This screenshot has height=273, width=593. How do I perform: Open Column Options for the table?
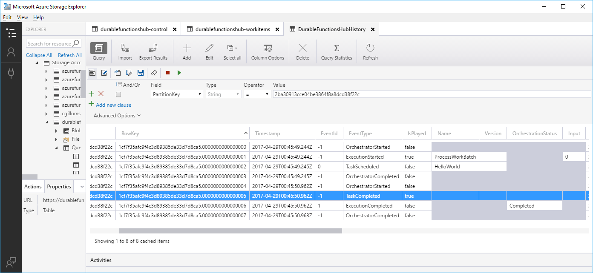pyautogui.click(x=268, y=51)
